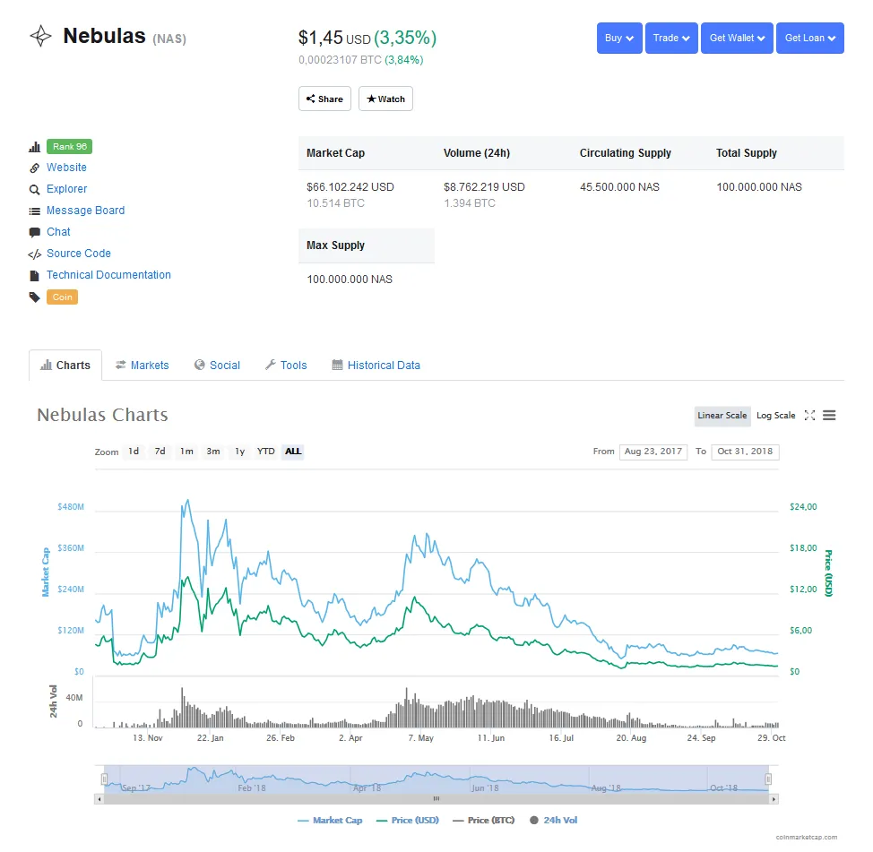The image size is (873, 852).
Task: Open the Chat link
Action: (58, 232)
